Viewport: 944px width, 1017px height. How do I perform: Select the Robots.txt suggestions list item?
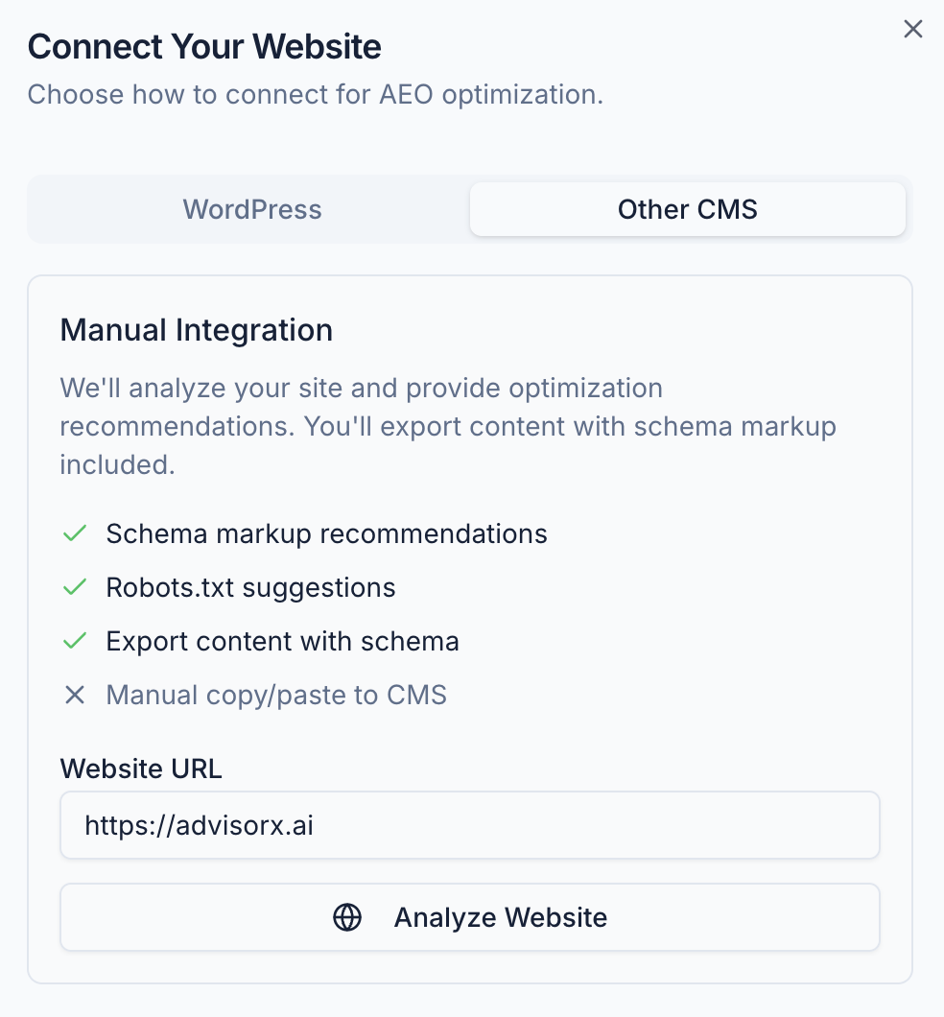pos(251,587)
